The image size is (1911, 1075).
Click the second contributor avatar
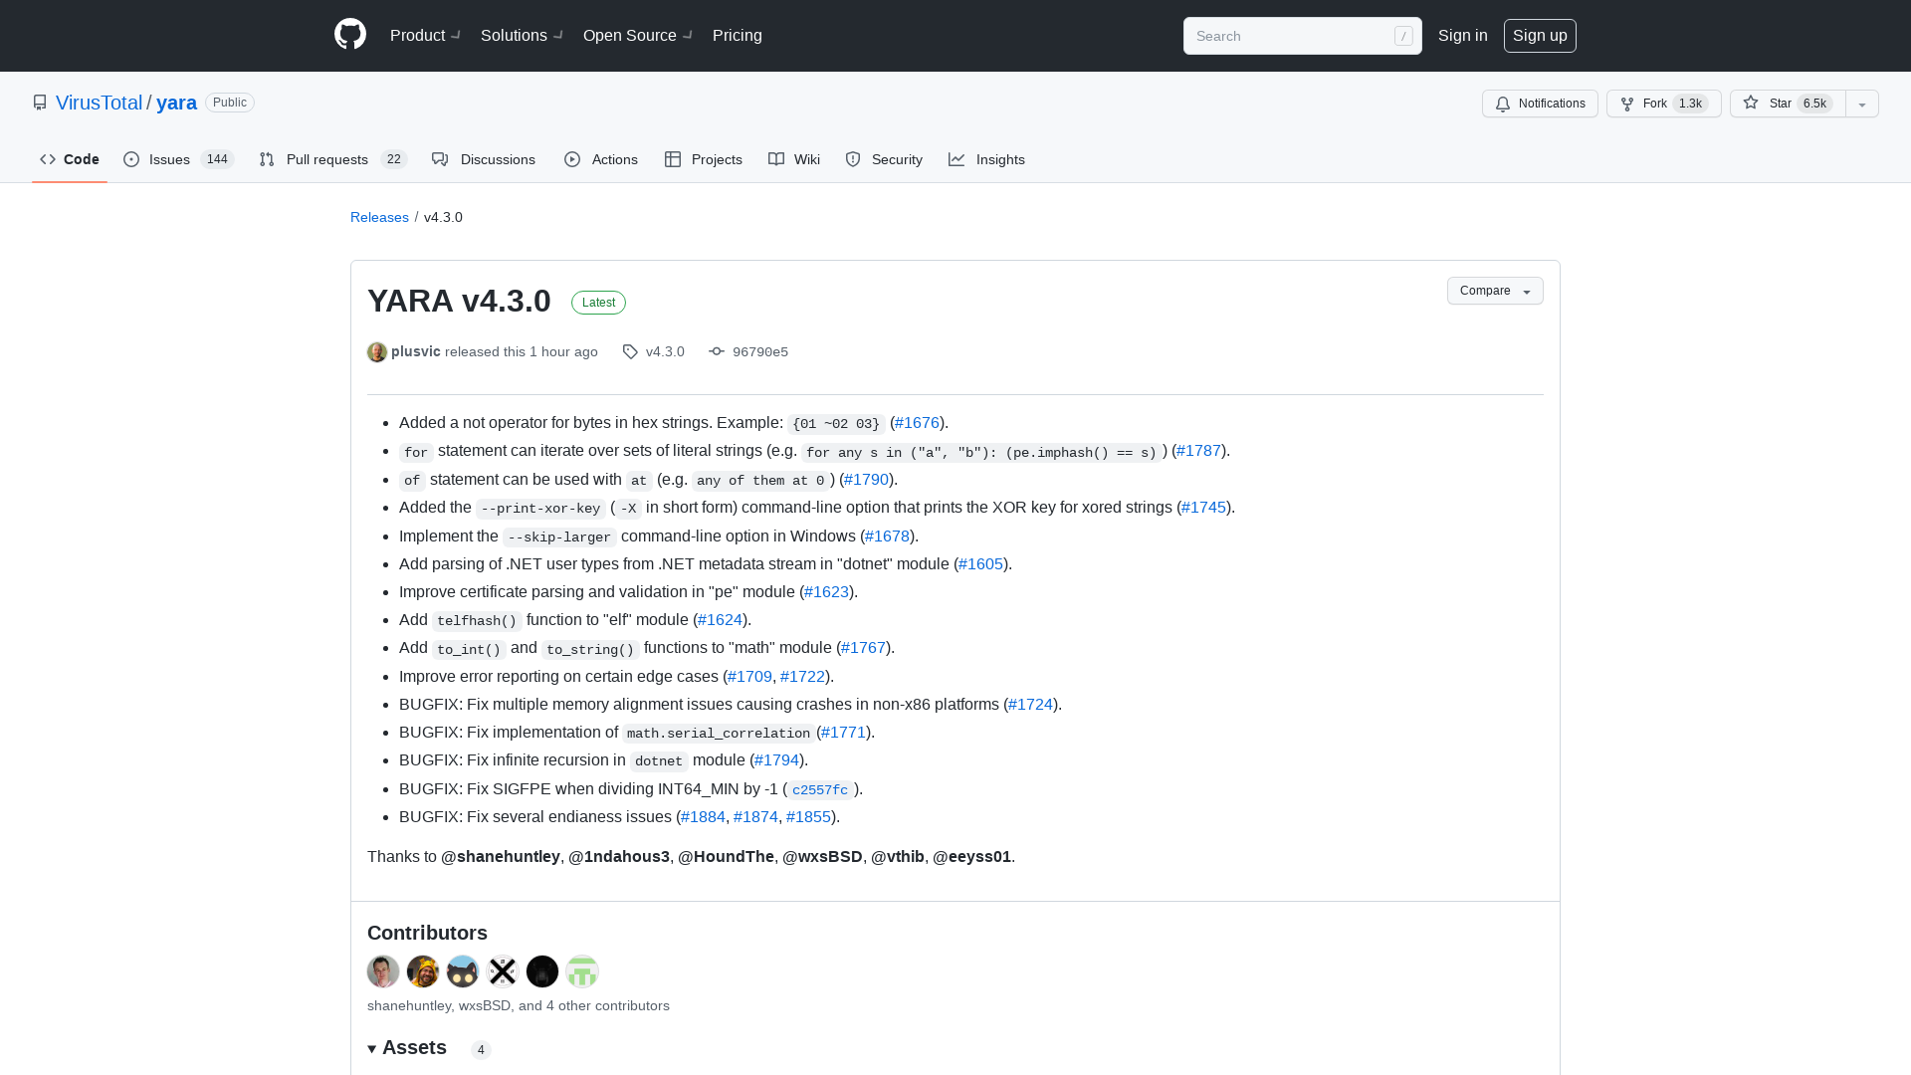423,971
